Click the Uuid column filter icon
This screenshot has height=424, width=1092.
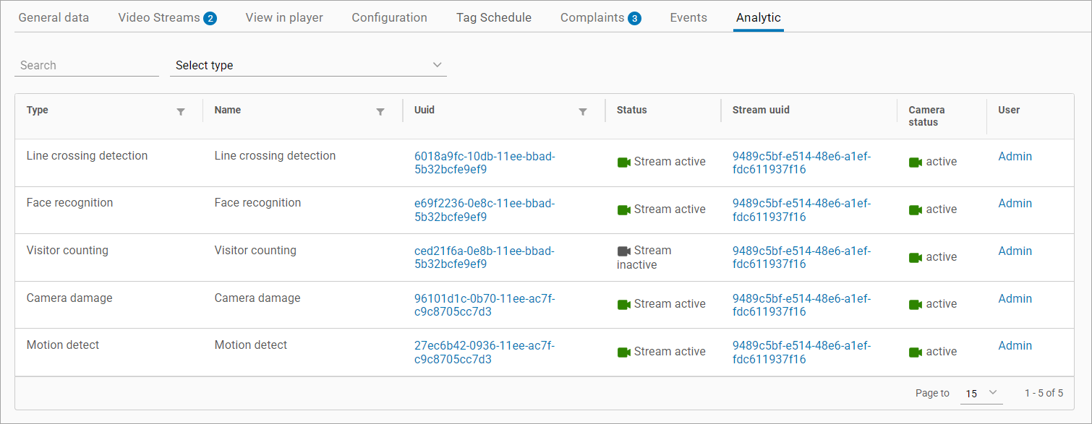click(x=583, y=112)
